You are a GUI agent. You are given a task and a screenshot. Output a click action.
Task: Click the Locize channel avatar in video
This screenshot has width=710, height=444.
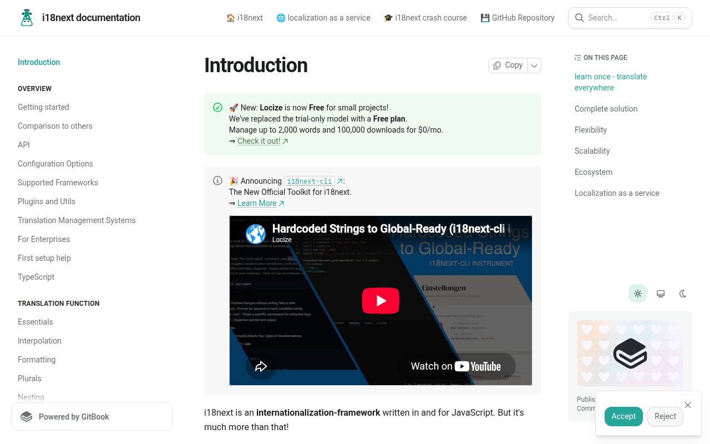tap(256, 234)
